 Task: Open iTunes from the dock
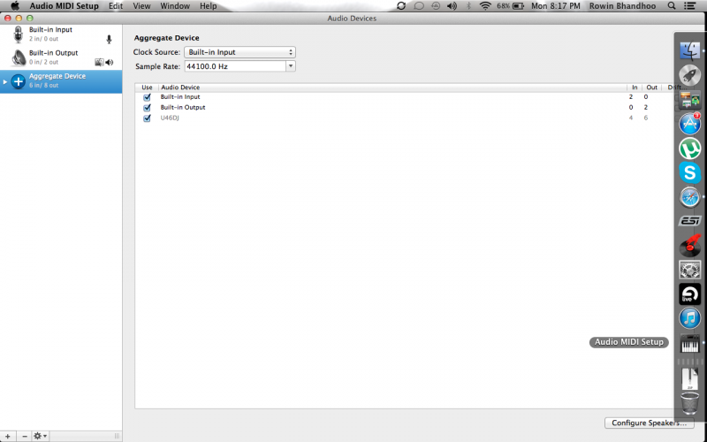[x=689, y=318]
